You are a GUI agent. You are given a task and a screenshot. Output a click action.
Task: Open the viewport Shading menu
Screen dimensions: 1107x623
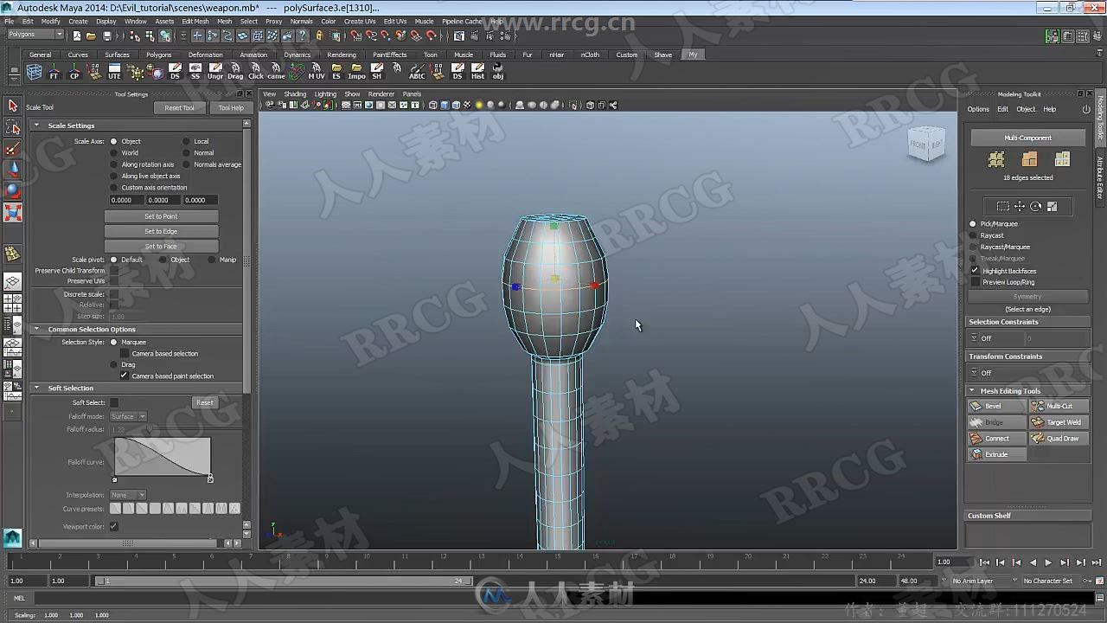click(295, 93)
